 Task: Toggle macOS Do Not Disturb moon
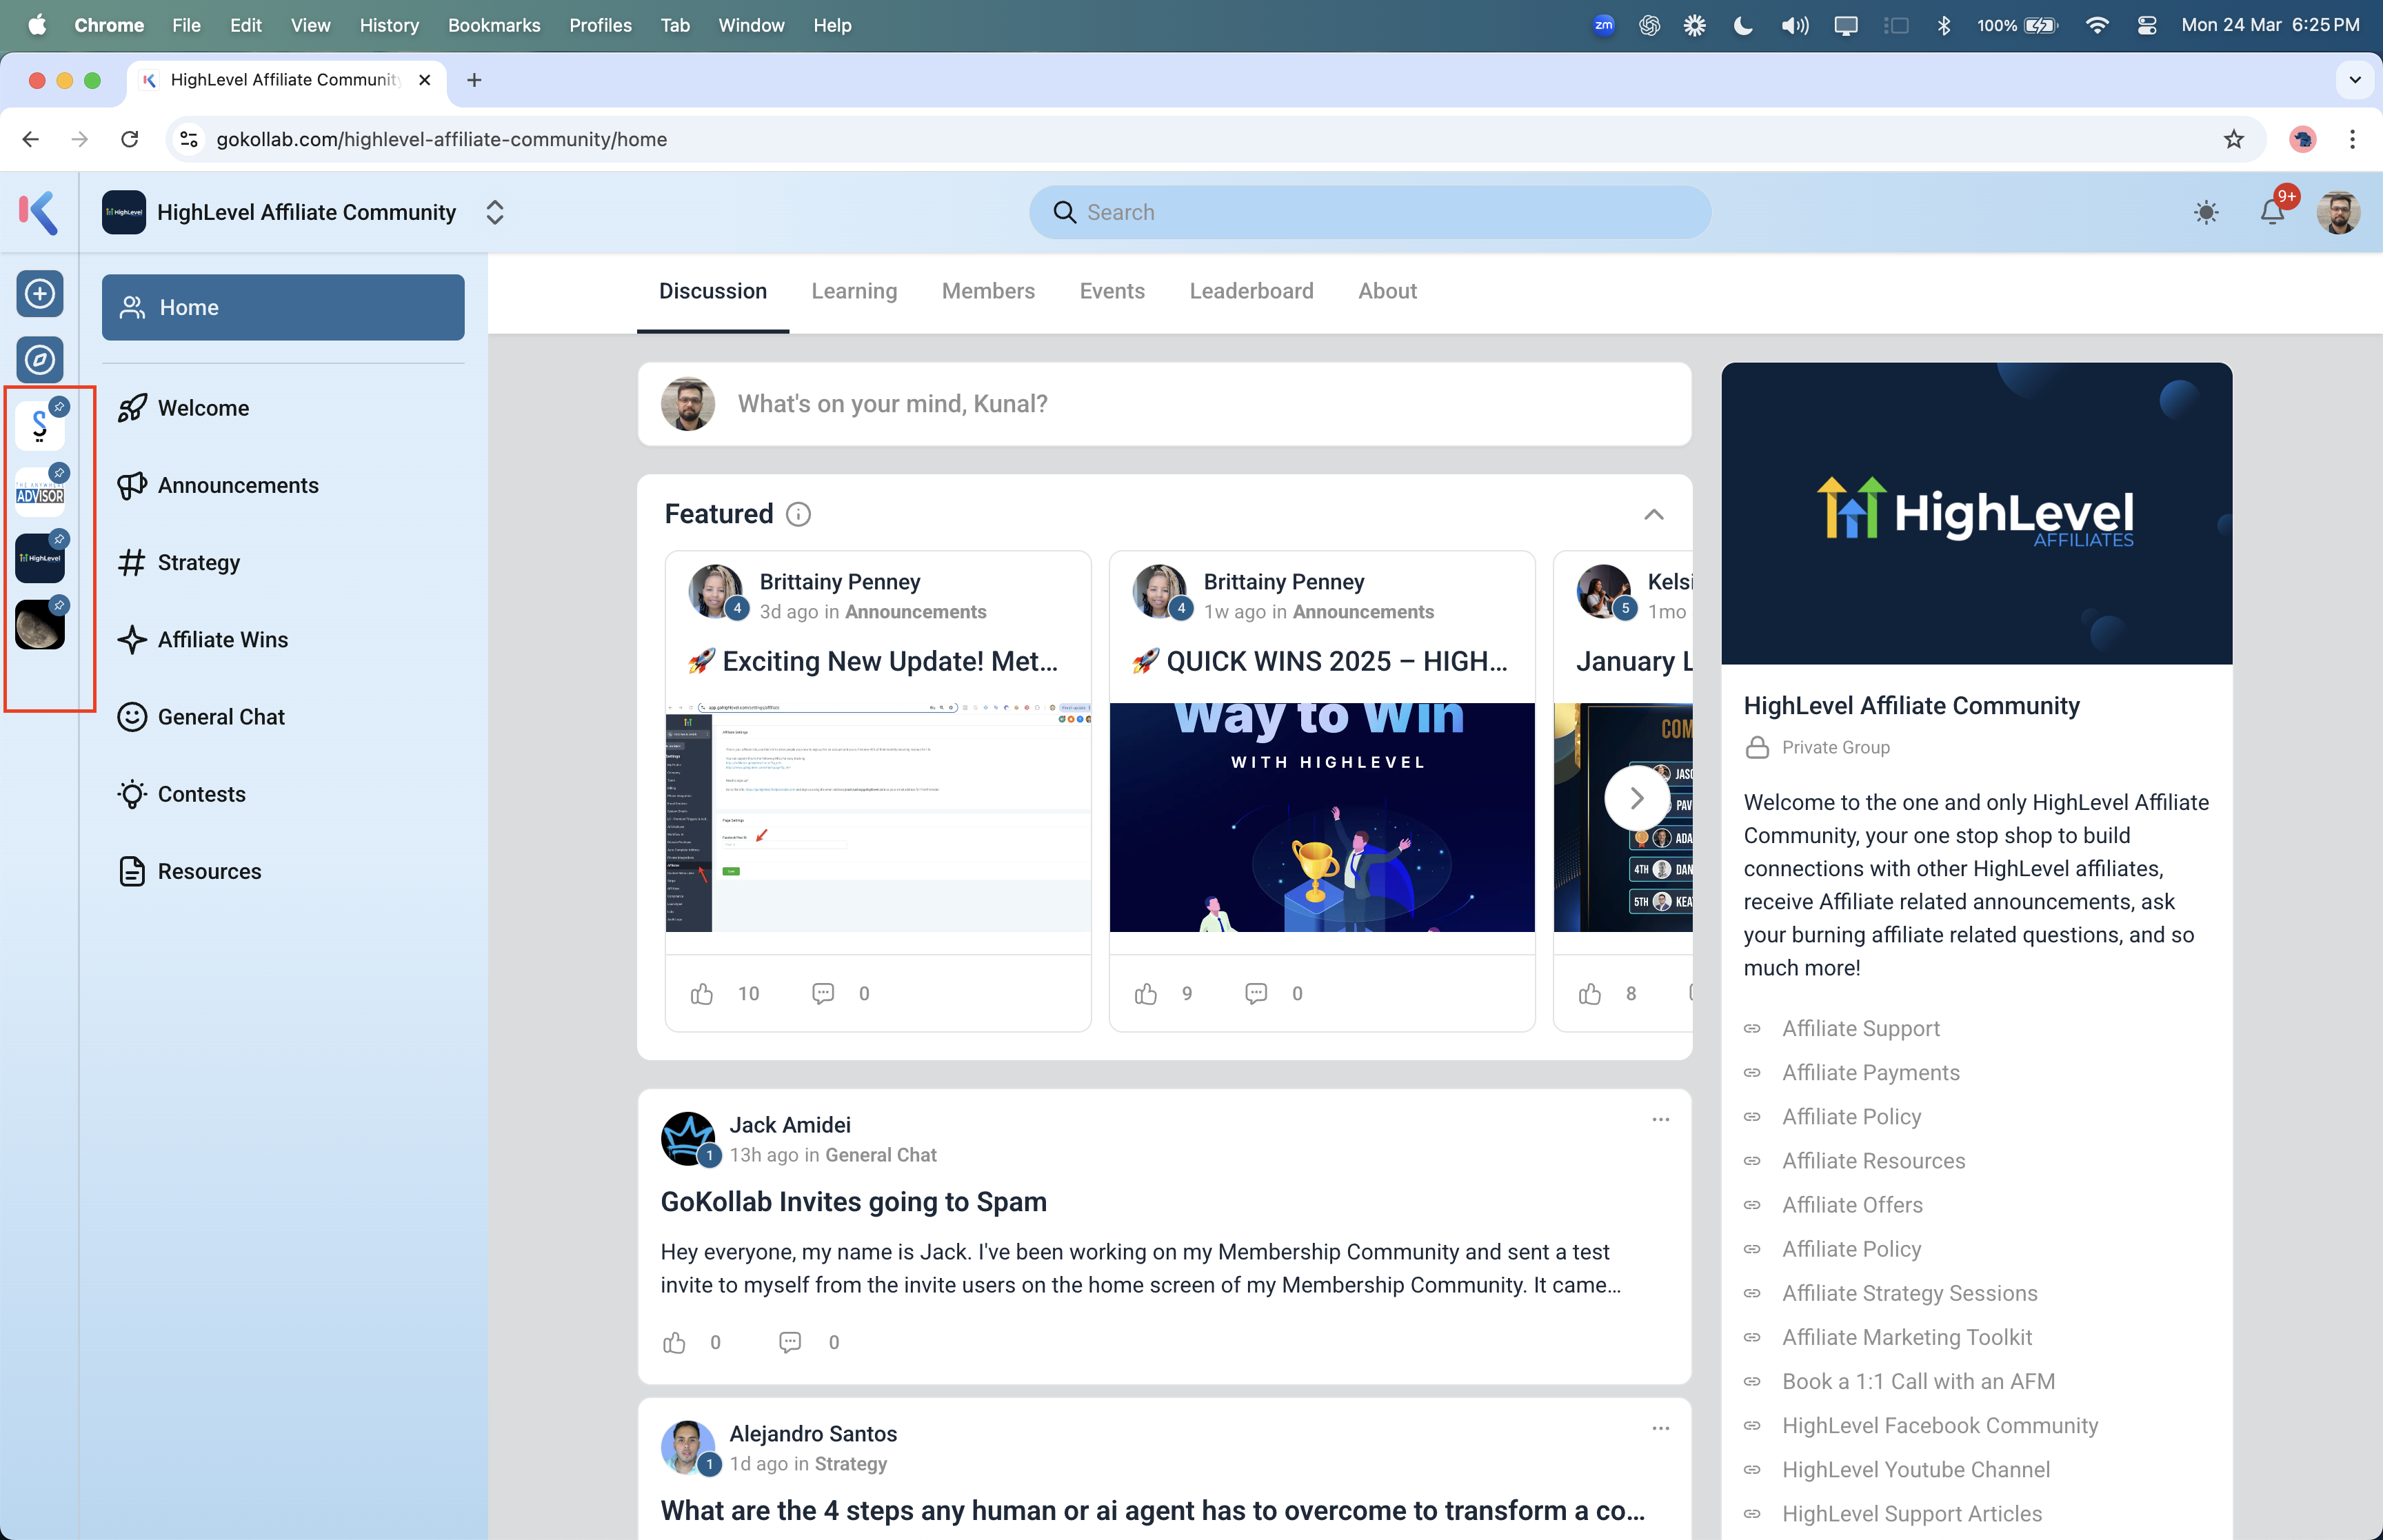(x=1743, y=25)
